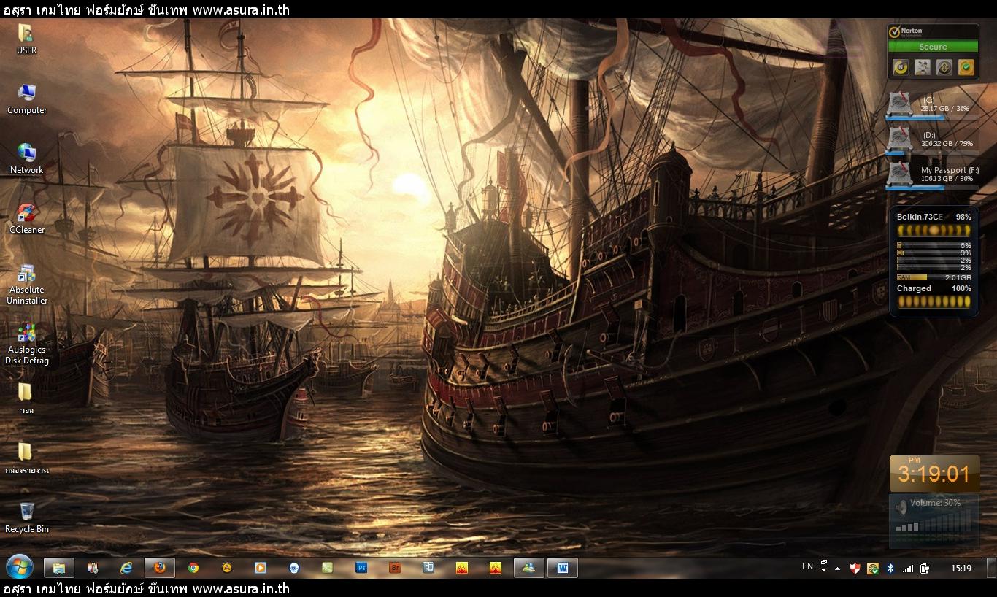Screen dimensions: 997x597
Task: Open the My Passport (F:) drive gadget
Action: click(932, 176)
